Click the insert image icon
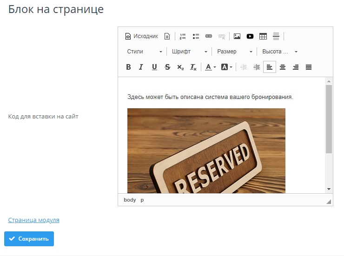The image size is (344, 256). click(x=237, y=36)
